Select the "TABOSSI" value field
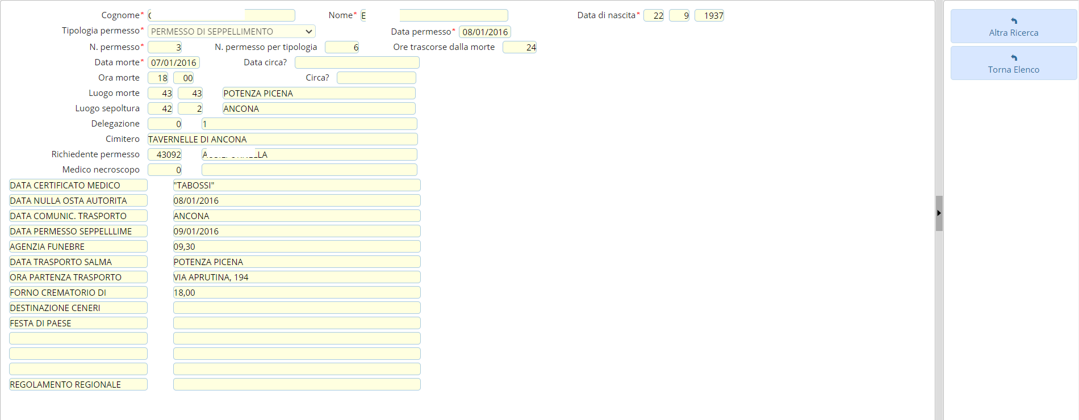The width and height of the screenshot is (1079, 420). [x=296, y=185]
